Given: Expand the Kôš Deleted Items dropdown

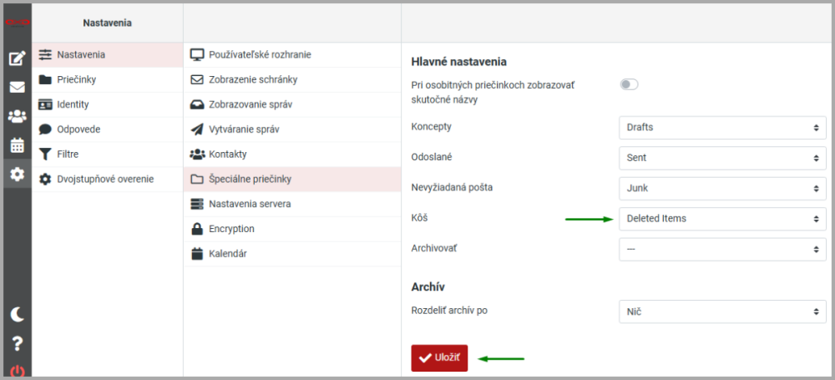Looking at the screenshot, I should [722, 219].
